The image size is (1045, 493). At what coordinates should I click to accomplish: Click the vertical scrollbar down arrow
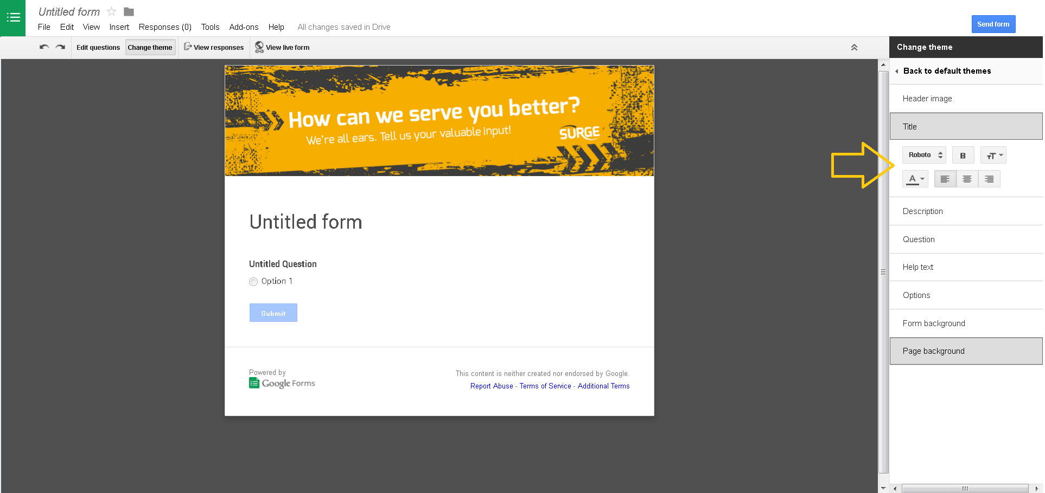tap(883, 488)
